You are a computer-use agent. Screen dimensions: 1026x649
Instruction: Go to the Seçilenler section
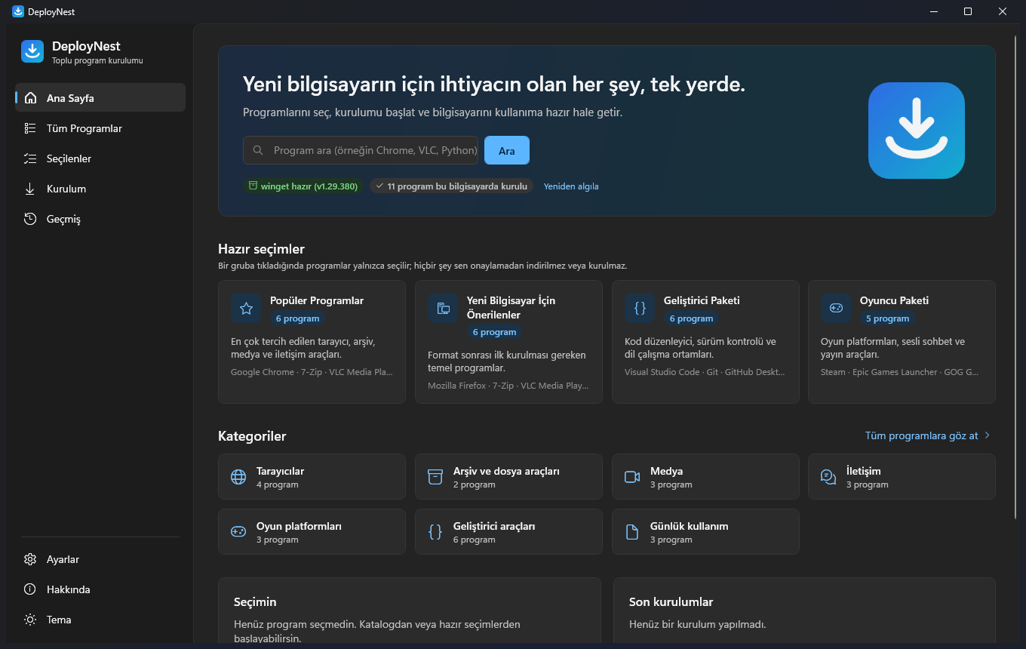(x=100, y=158)
